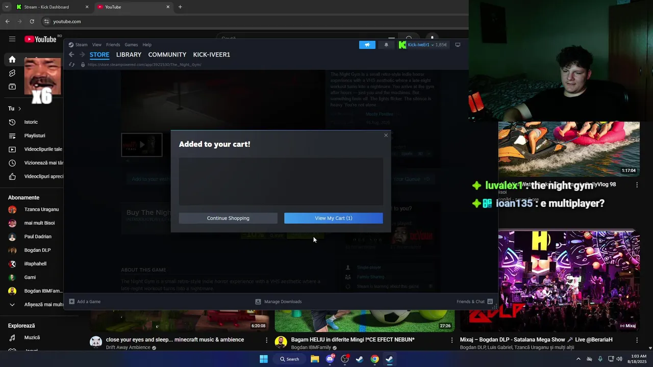Open KICK-IVEER1 profile tab
The height and width of the screenshot is (367, 653).
(212, 55)
